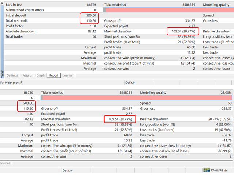Select 110.90 value in lower report

tap(28, 109)
